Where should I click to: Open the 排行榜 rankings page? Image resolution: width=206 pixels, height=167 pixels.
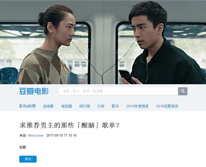tap(85, 106)
